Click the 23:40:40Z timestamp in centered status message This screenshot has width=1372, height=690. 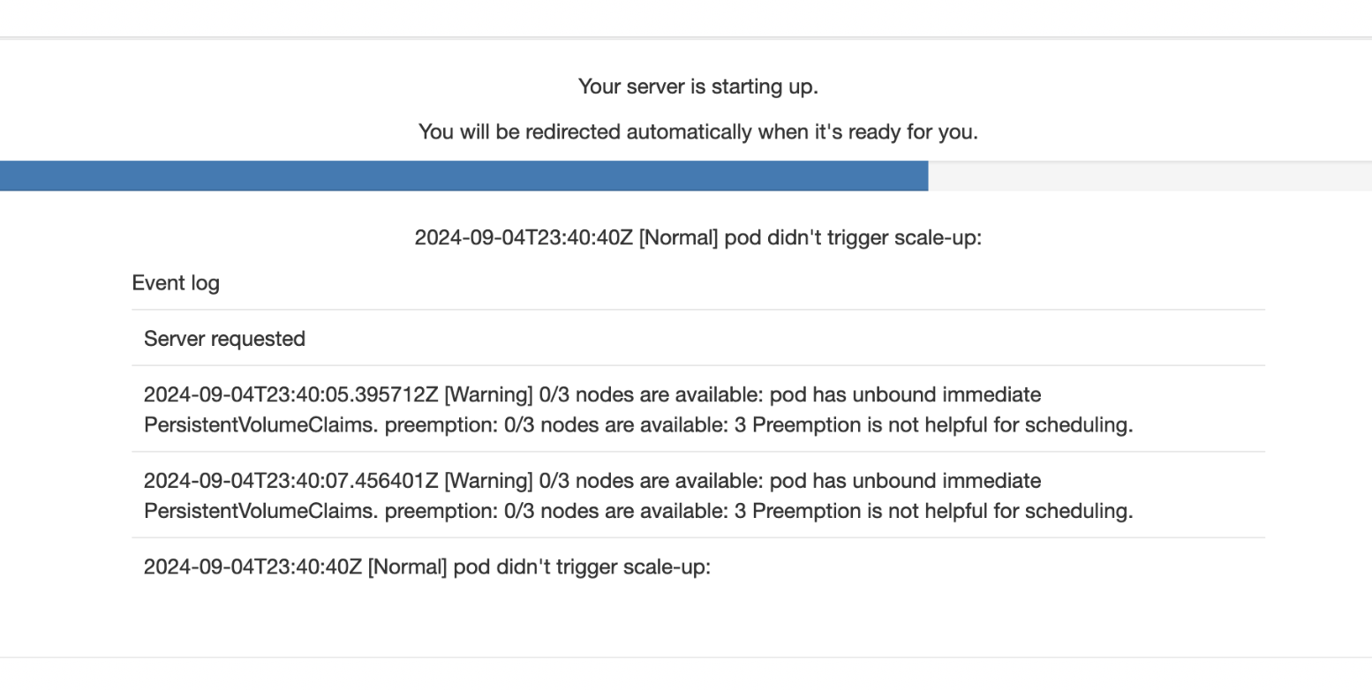point(524,237)
